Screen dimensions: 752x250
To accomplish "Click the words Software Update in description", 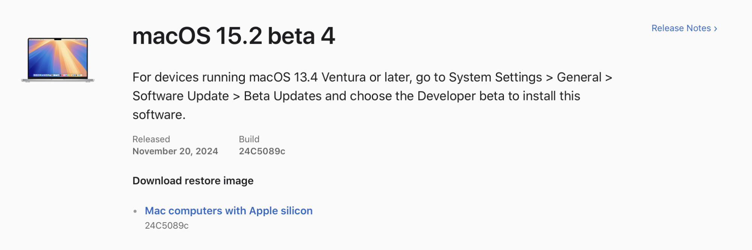I will (180, 96).
